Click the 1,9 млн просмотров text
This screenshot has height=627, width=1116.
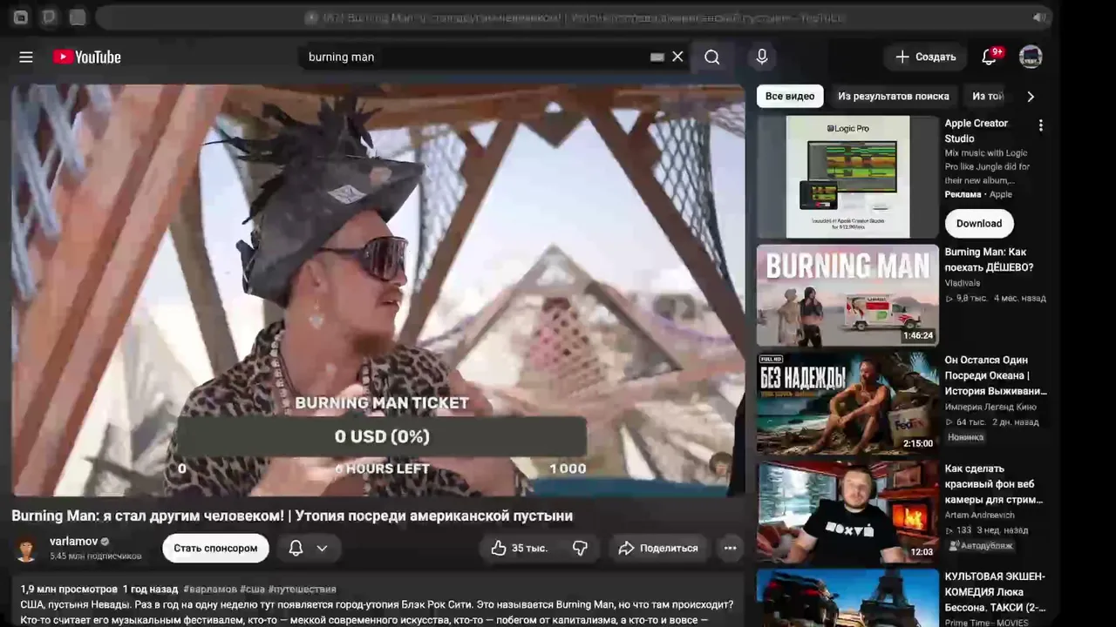(69, 590)
